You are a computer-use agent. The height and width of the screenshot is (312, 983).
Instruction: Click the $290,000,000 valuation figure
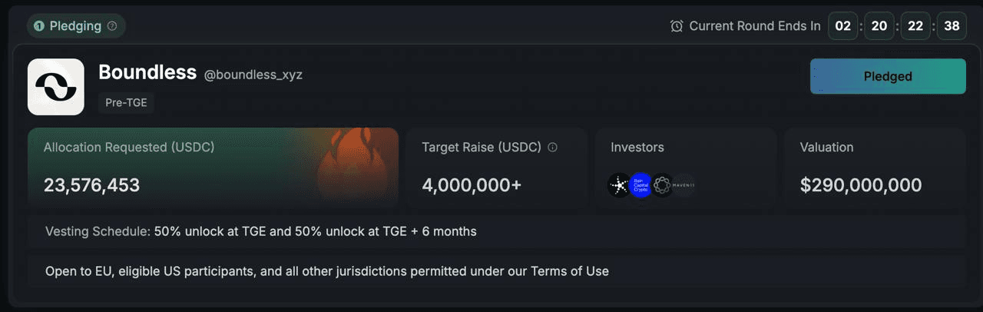[x=861, y=185]
